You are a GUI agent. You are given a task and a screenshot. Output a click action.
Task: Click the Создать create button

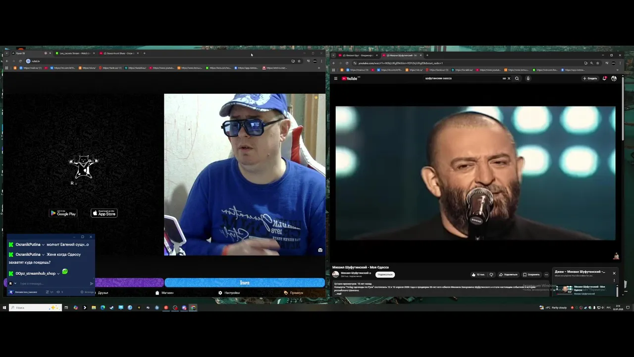pos(590,78)
